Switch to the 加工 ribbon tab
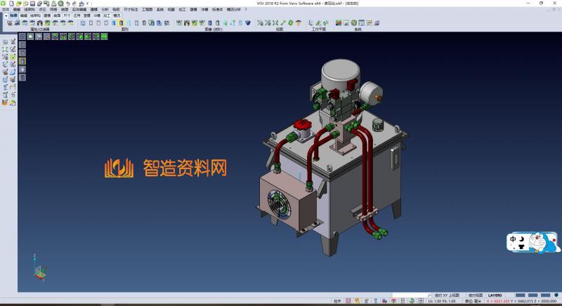Screen dimensions: 562x306 click(x=107, y=15)
